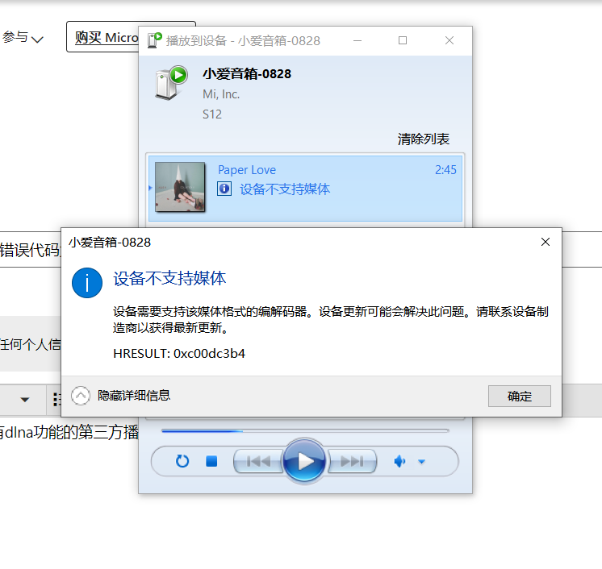Skip to the next track
The image size is (602, 569).
(352, 461)
